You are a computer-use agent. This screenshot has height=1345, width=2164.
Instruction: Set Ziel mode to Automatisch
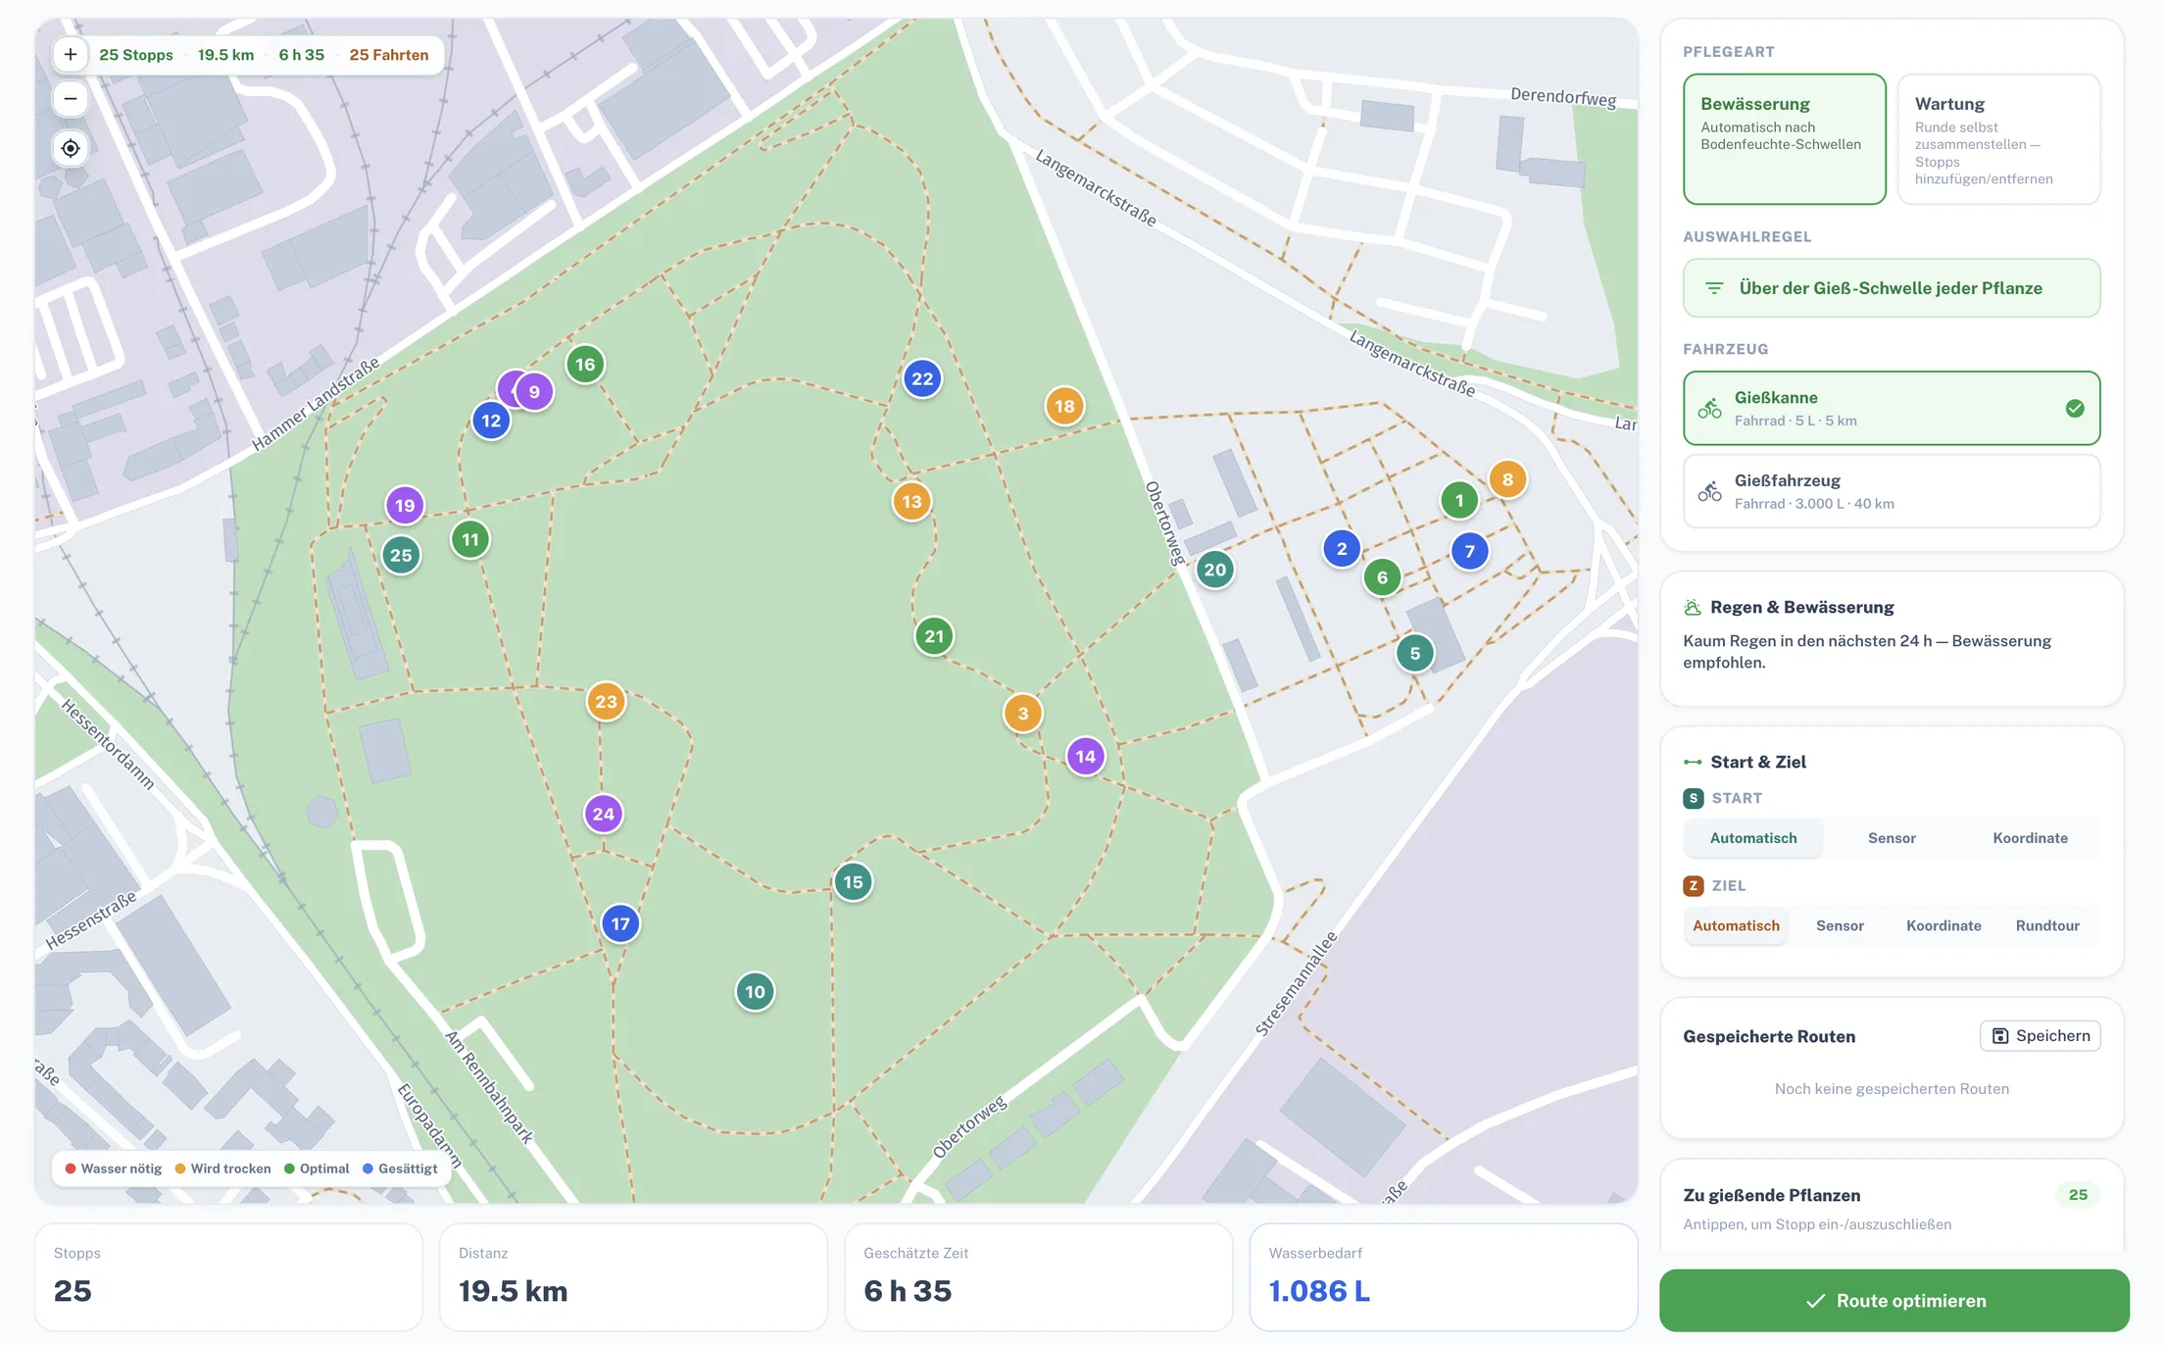[1736, 925]
